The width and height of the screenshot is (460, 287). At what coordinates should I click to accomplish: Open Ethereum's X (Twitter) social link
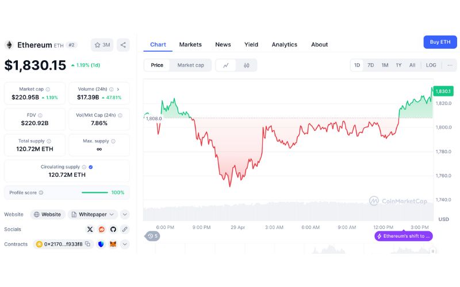[90, 229]
